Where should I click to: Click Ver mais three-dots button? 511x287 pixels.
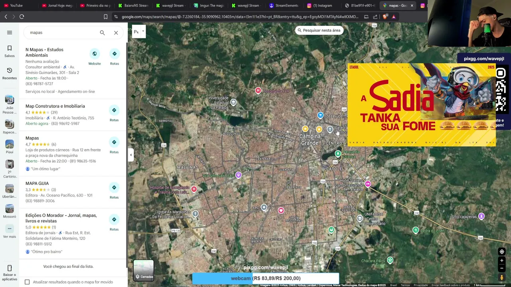tap(10, 228)
